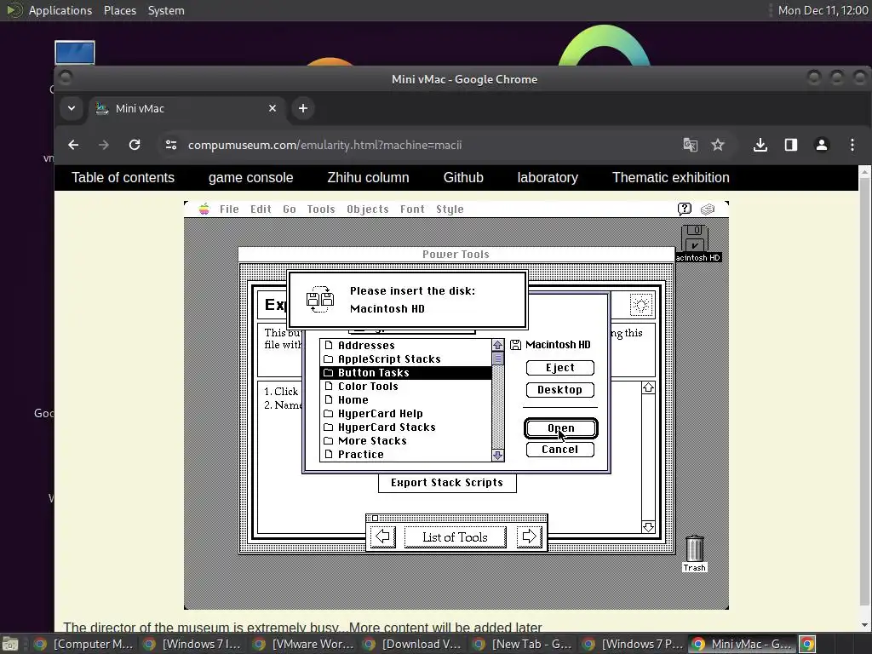Select the Trash icon

pos(694,549)
